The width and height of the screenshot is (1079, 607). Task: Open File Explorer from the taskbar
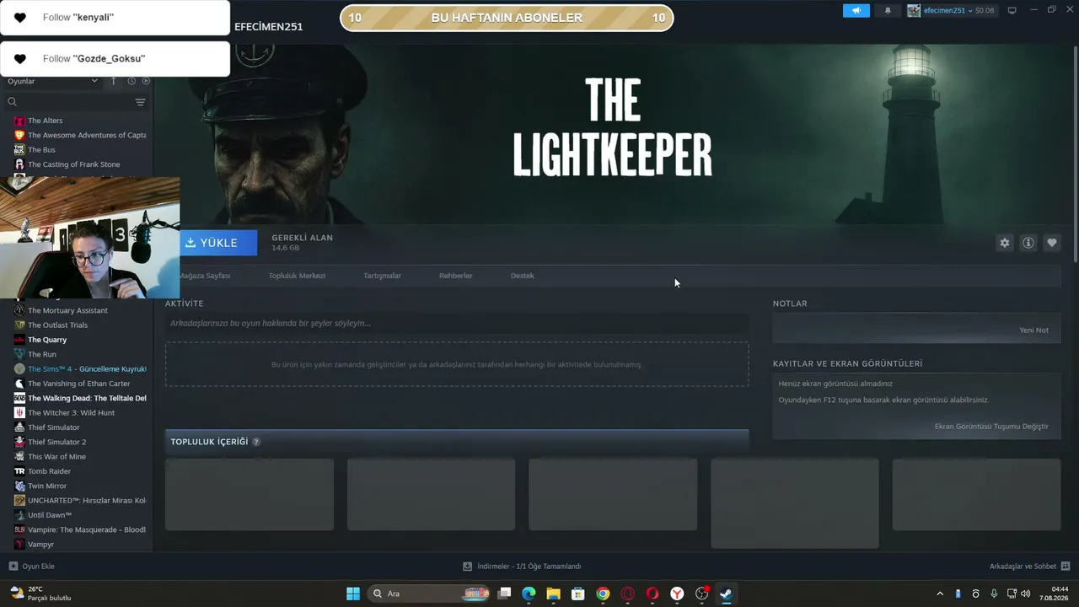pyautogui.click(x=553, y=594)
